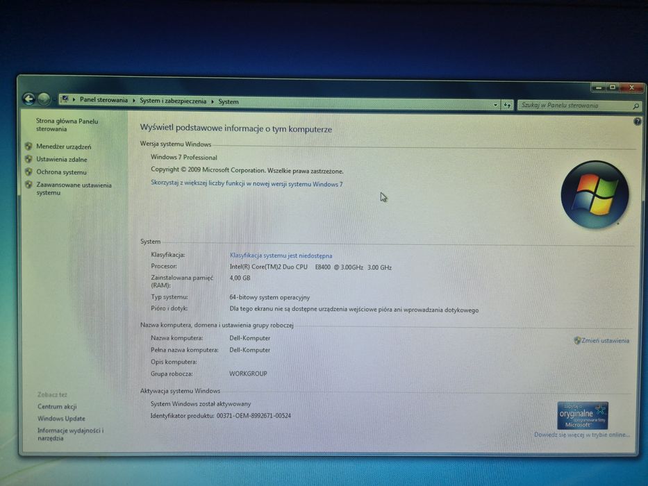Expand the arrow after 'System i zabezpieczenia' breadcrumb
The height and width of the screenshot is (486, 648).
pos(212,101)
